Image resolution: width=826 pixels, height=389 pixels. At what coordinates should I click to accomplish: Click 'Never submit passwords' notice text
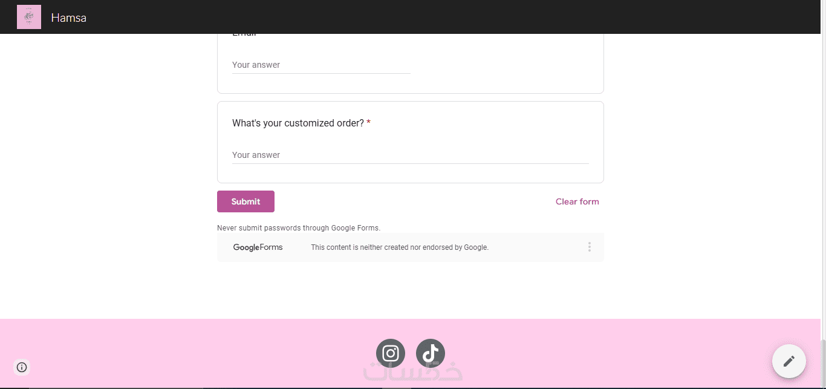tap(299, 228)
